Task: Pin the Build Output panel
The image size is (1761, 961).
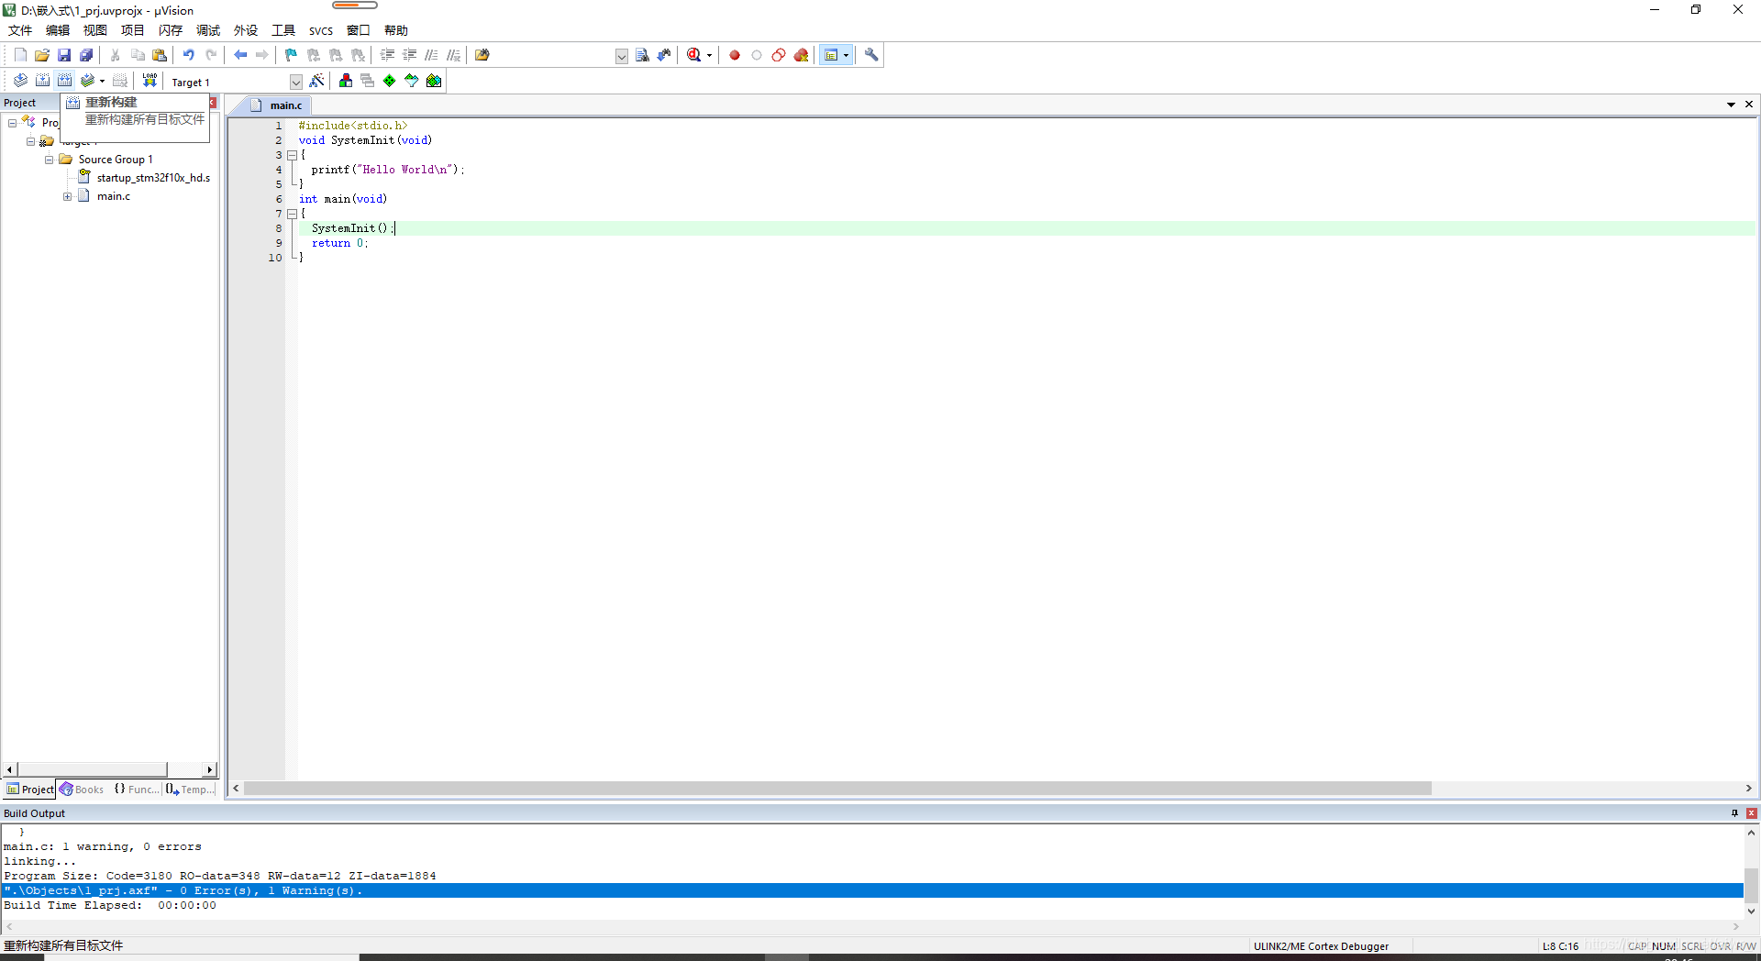Action: click(1734, 813)
